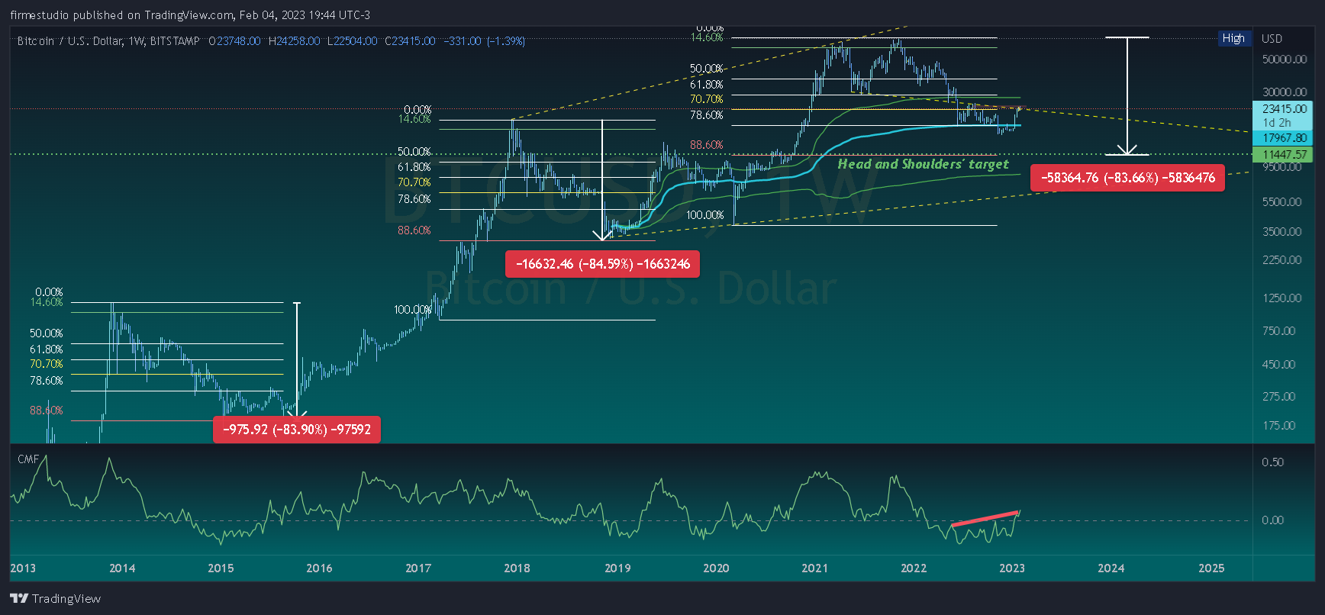
Task: Click the 30000.00 price axis value
Action: 1284,92
